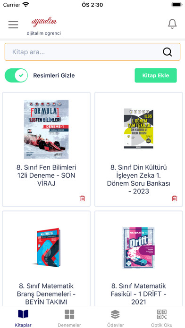Tap the Denemeler grid icon
This screenshot has height=328, width=185.
[69, 314]
